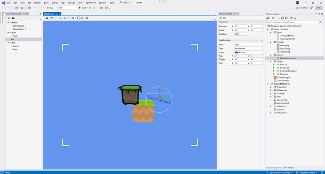Open the Build menu

(x=46, y=3)
